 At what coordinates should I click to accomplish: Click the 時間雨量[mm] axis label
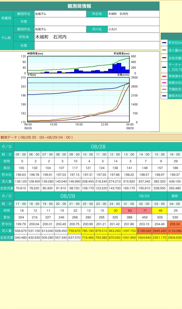(35, 54)
